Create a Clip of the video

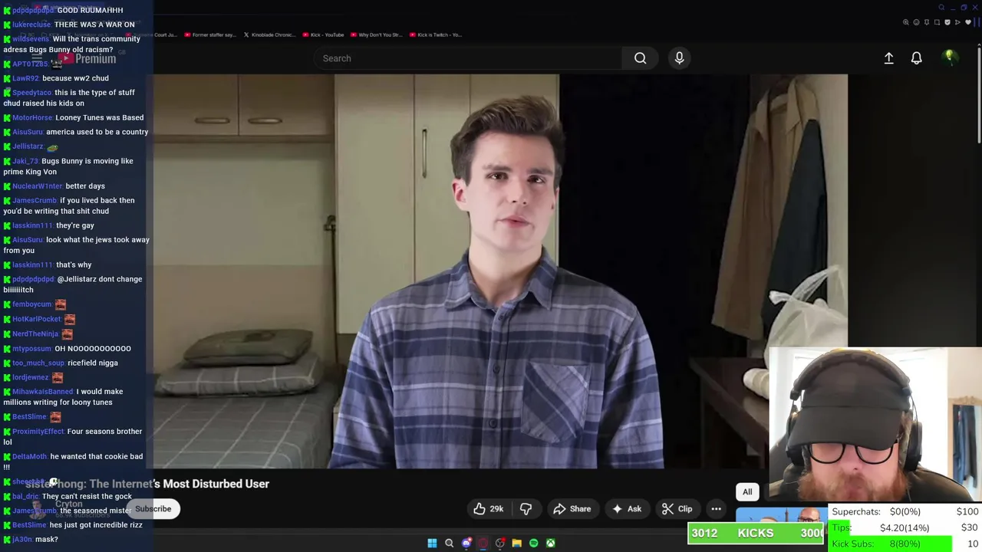677,509
